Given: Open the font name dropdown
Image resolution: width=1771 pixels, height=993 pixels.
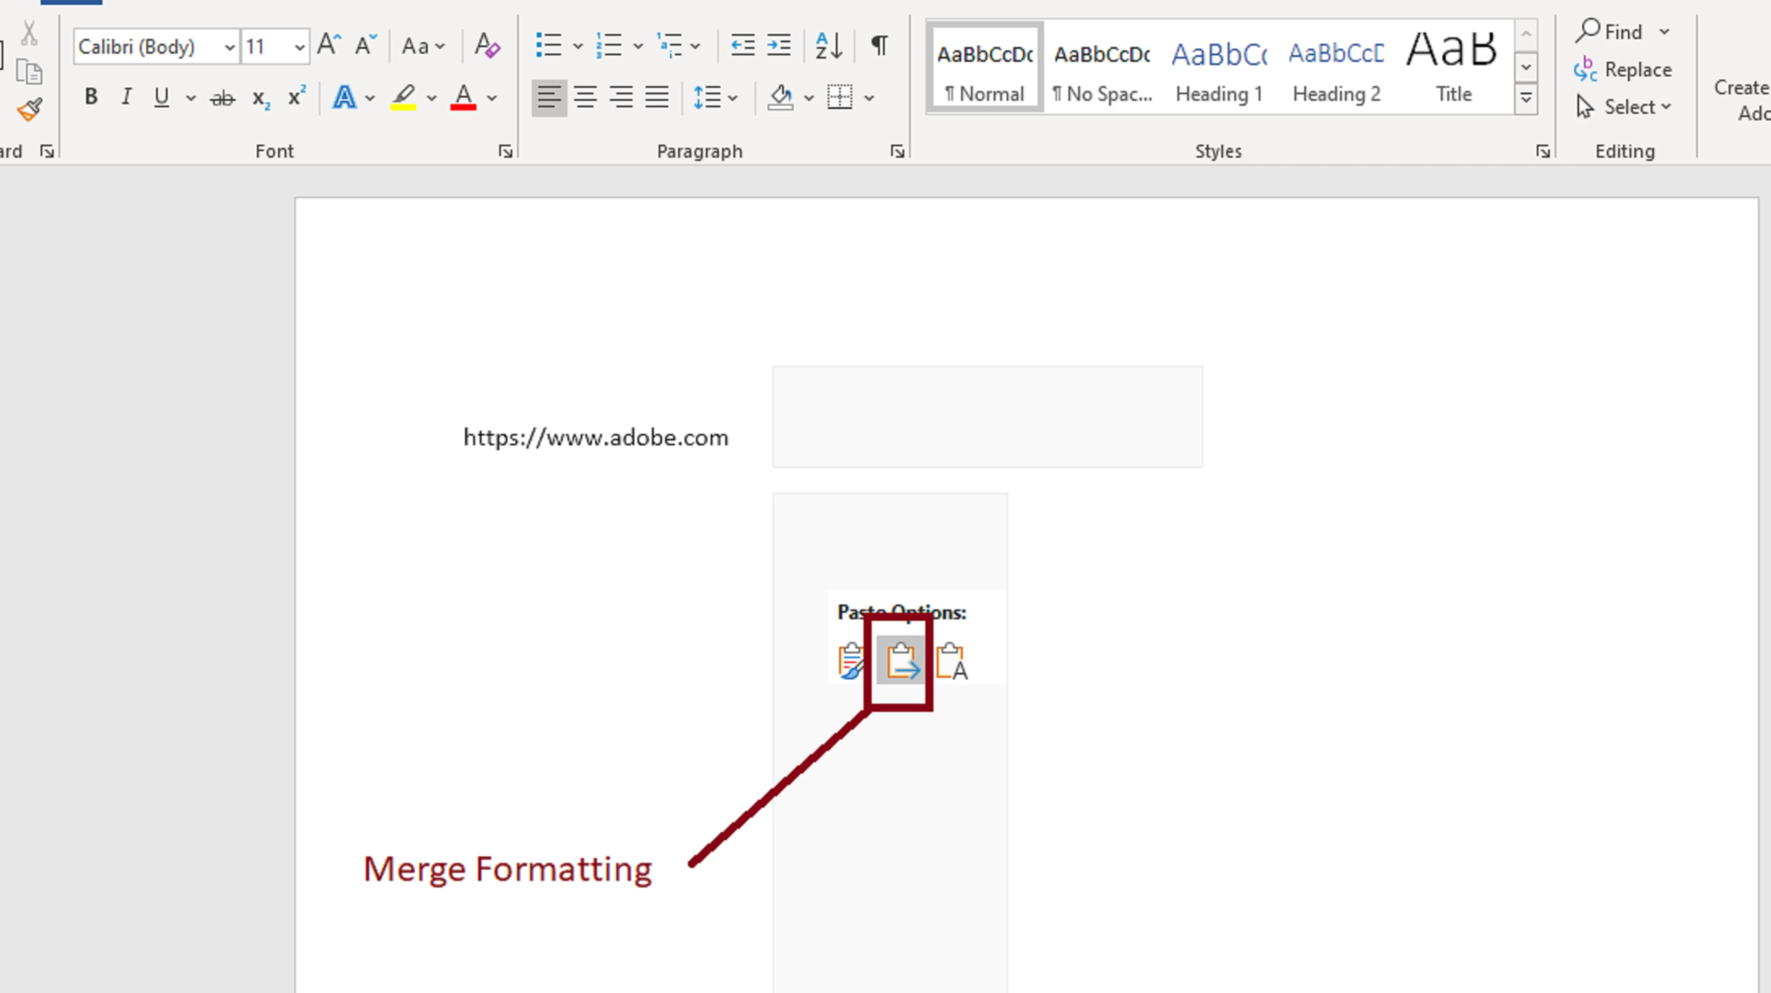Looking at the screenshot, I should (229, 47).
